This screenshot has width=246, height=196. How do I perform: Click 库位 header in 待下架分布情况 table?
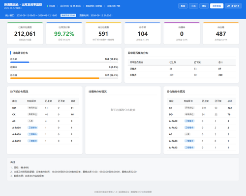click(x=14, y=101)
